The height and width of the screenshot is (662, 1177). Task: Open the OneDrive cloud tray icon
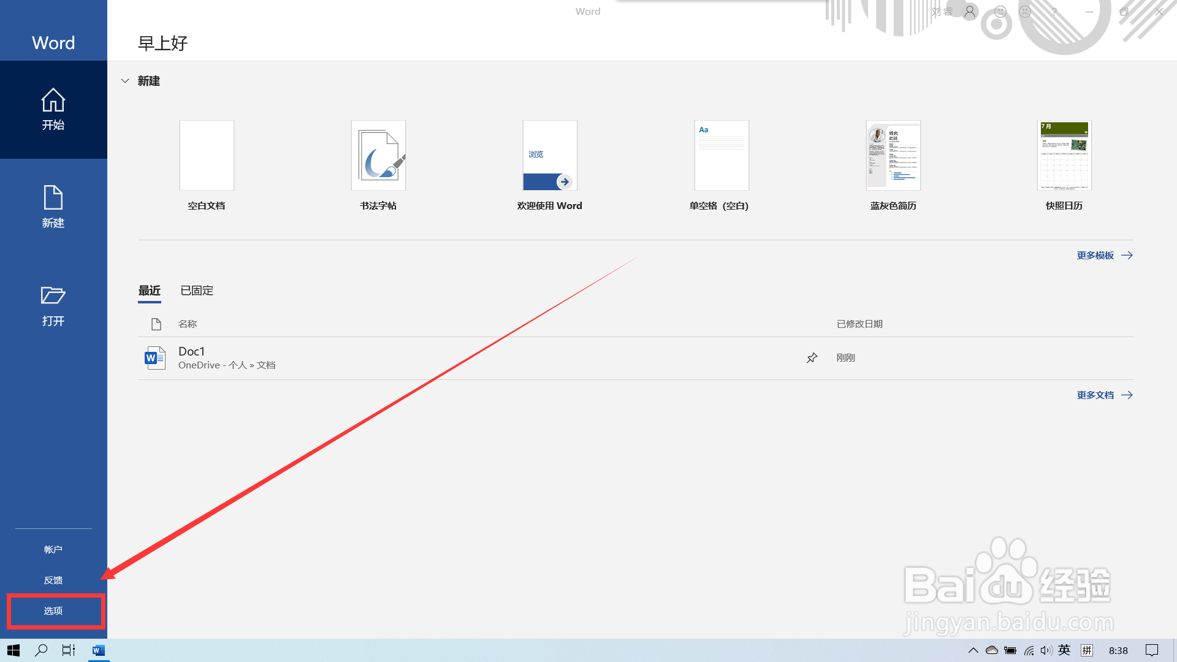pos(992,650)
